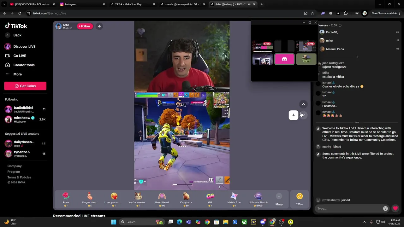The width and height of the screenshot is (404, 227).
Task: Click the viewers info question icon
Action: (340, 25)
